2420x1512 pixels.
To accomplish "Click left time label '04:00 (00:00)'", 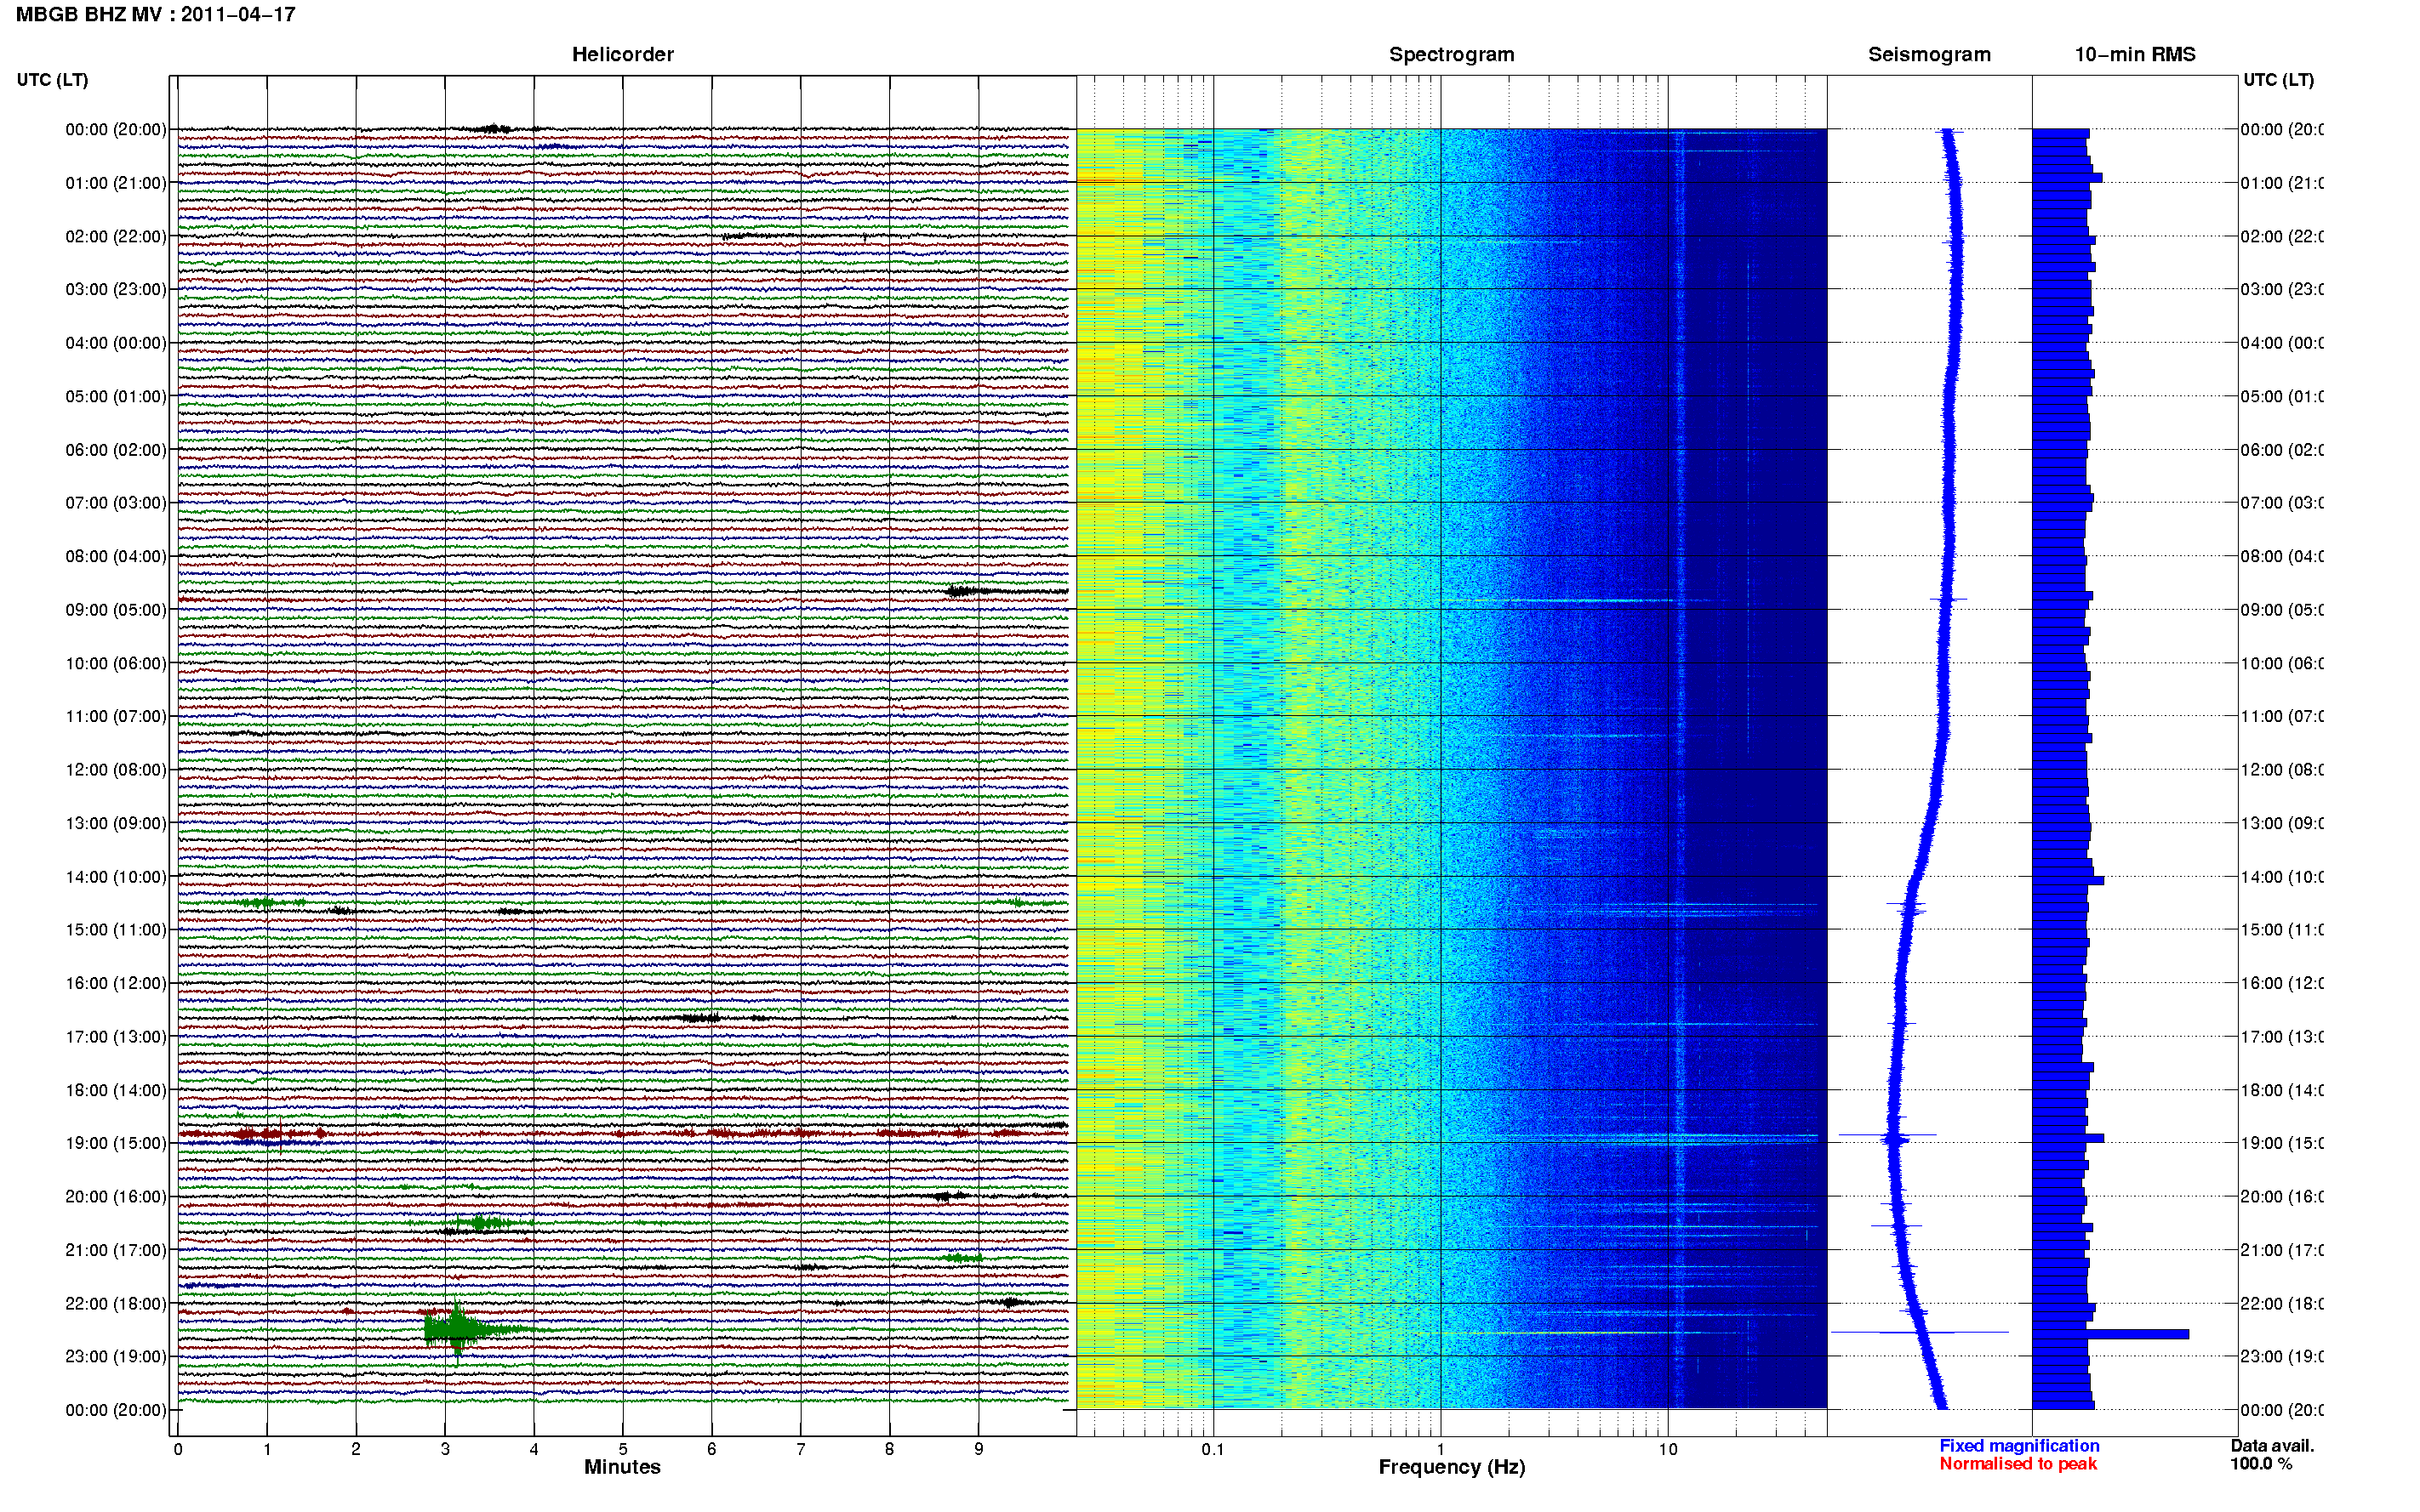I will (116, 343).
